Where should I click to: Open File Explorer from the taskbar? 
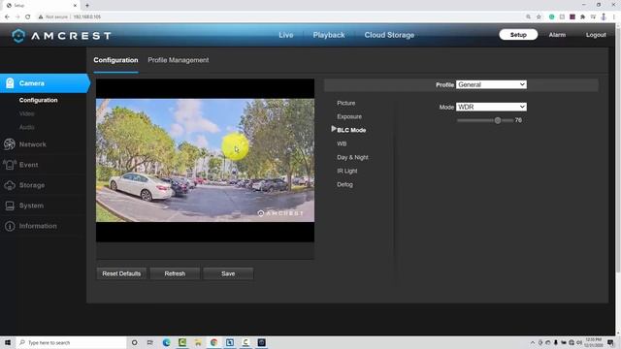(198, 342)
